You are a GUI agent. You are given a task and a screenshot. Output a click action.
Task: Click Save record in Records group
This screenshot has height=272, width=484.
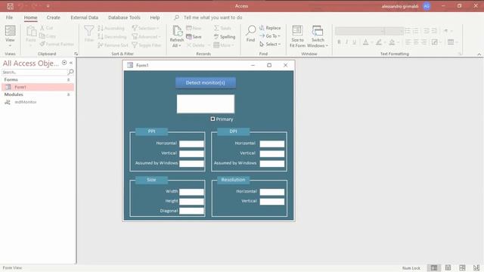tap(194, 37)
